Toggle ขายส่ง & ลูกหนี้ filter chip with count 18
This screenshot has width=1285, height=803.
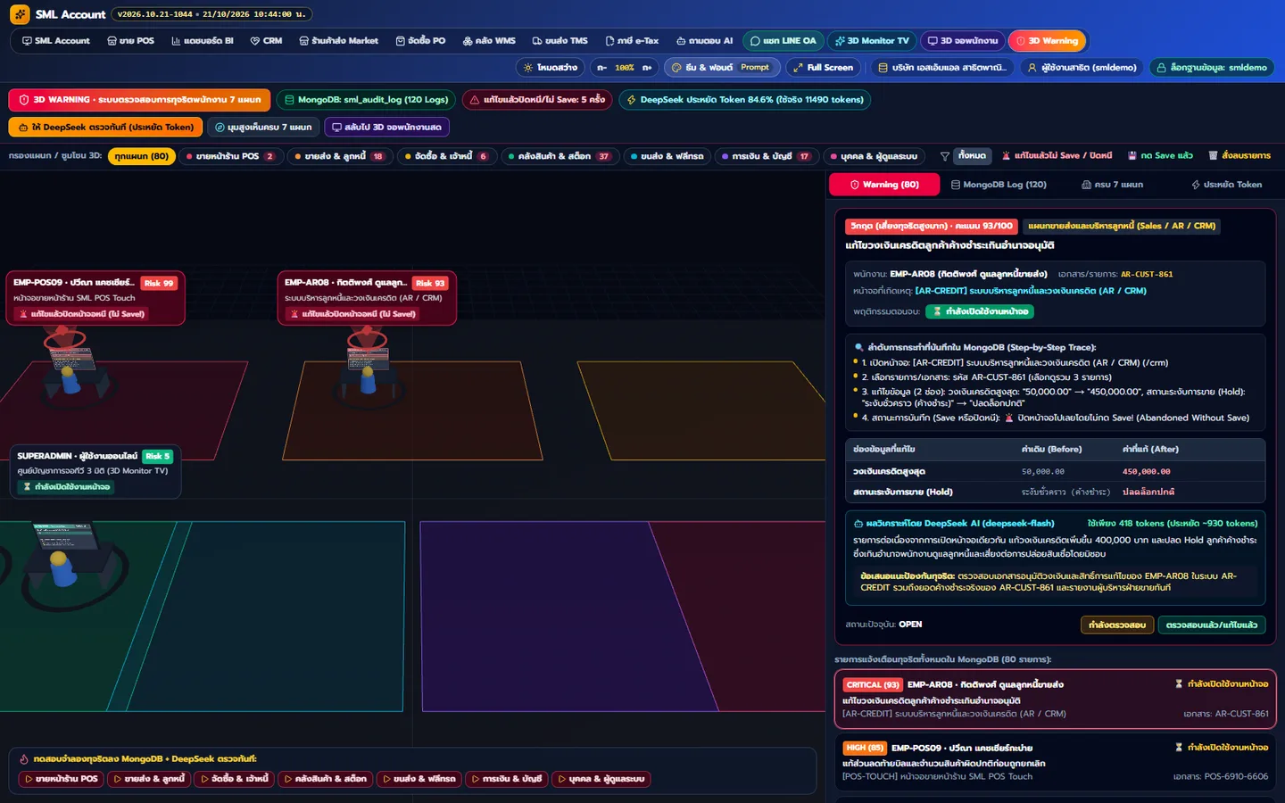point(339,156)
